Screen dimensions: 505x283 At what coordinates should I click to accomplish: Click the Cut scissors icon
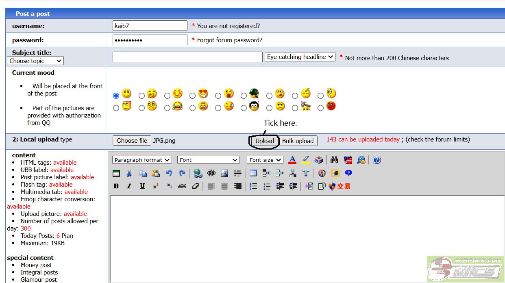click(129, 173)
